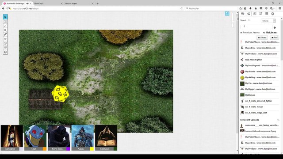Select the By ProBono library item
Screen dimensions: 283x159
tap(260, 54)
